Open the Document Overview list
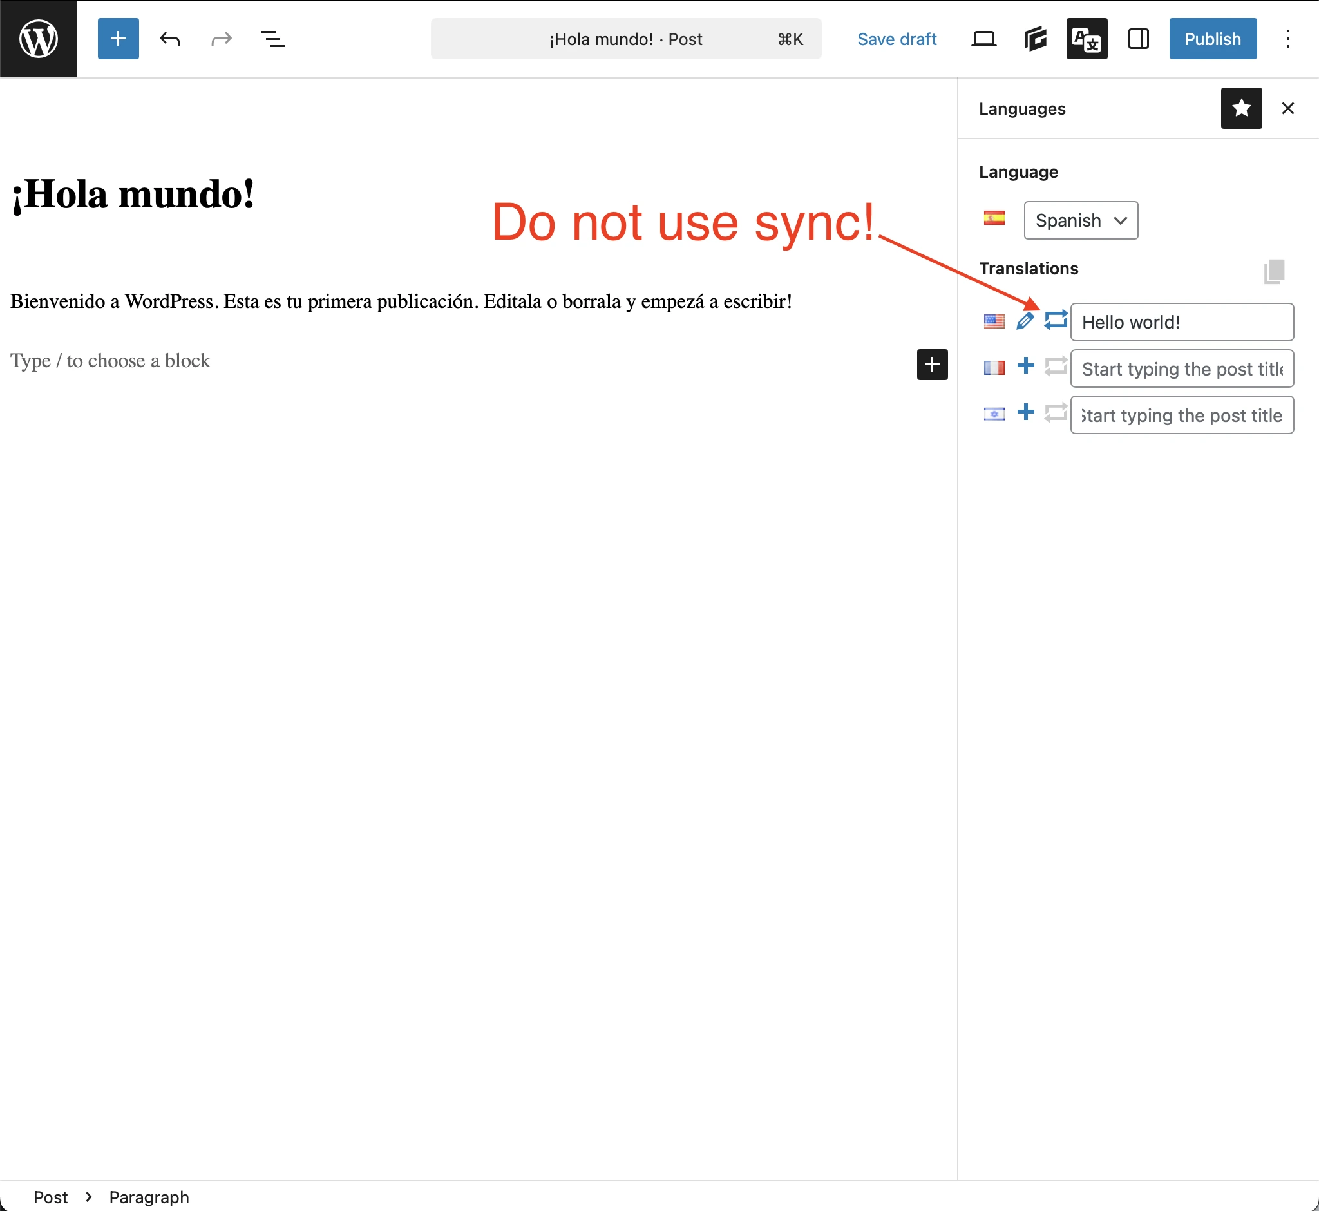The image size is (1319, 1211). tap(273, 39)
